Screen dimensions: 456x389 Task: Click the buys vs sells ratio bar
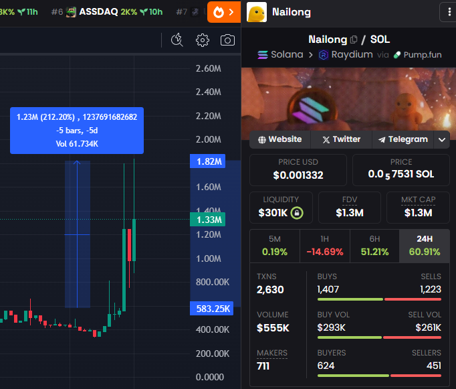click(379, 299)
